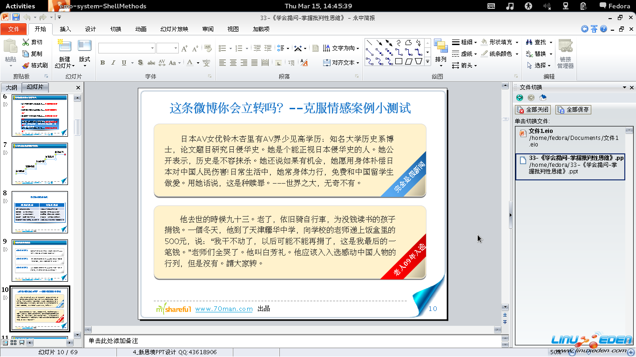Screen dimensions: 636x357
Task: Click the clear formatting eraser icon
Action: click(208, 48)
